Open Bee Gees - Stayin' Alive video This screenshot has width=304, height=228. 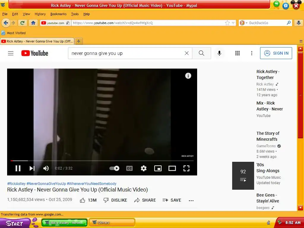point(267,198)
